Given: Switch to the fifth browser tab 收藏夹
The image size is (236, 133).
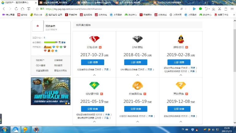Looking at the screenshot, I should point(172,2).
